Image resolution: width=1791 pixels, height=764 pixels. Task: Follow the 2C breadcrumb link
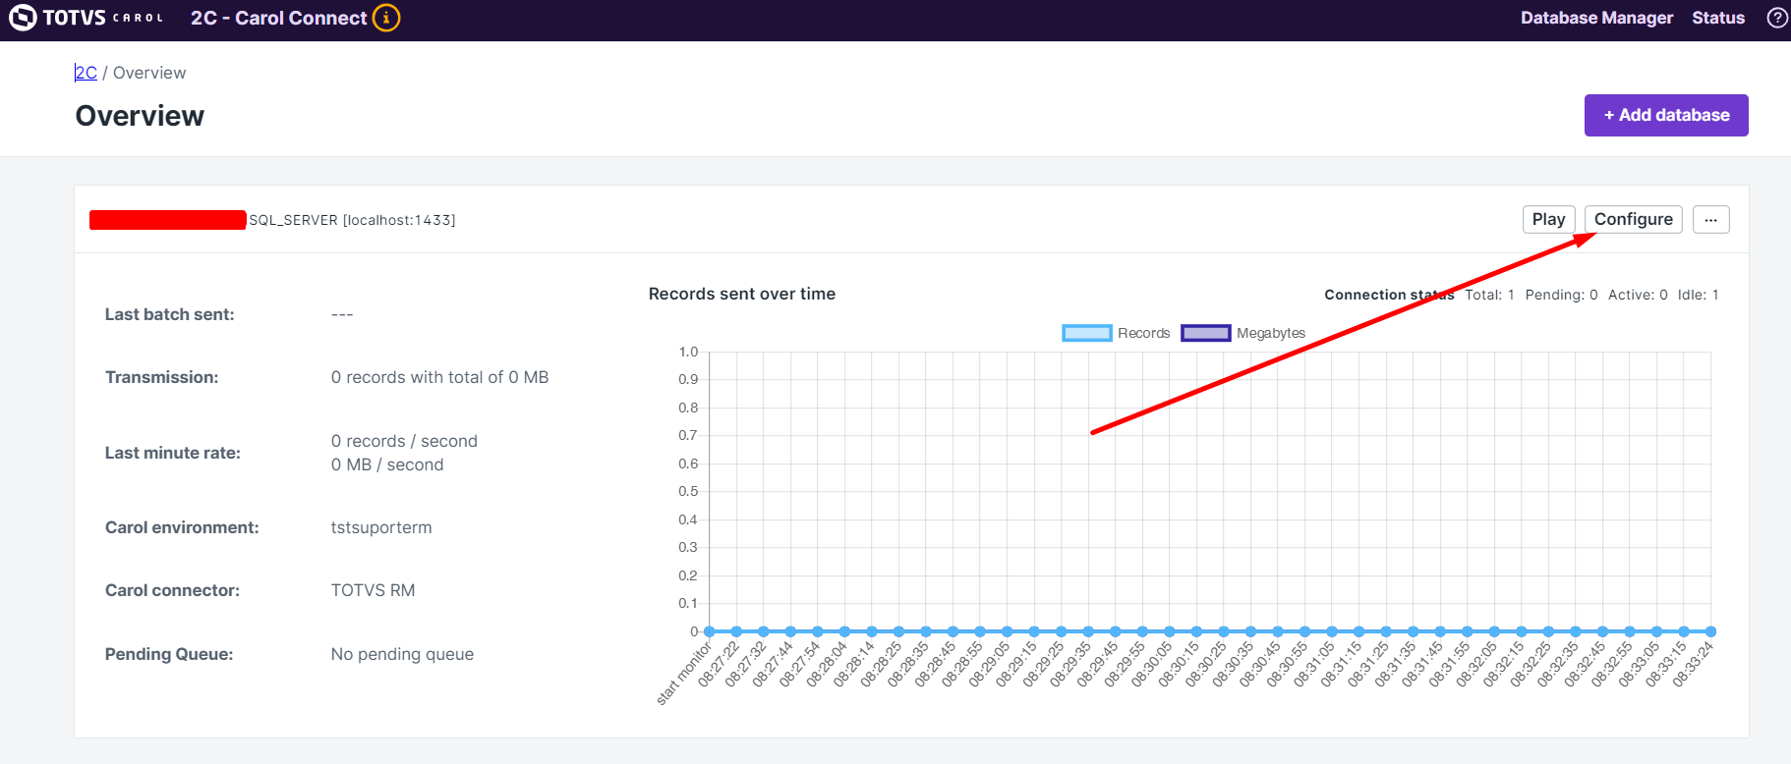click(x=87, y=73)
